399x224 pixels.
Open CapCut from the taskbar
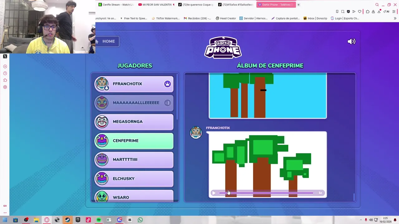pyautogui.click(x=130, y=220)
